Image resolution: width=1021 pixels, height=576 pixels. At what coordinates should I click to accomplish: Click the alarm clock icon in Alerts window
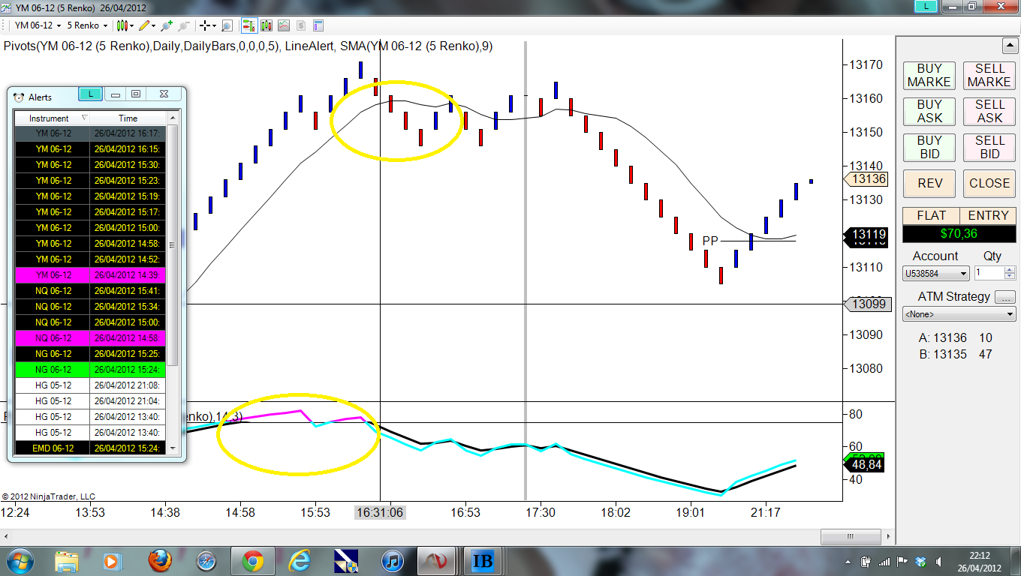[19, 97]
